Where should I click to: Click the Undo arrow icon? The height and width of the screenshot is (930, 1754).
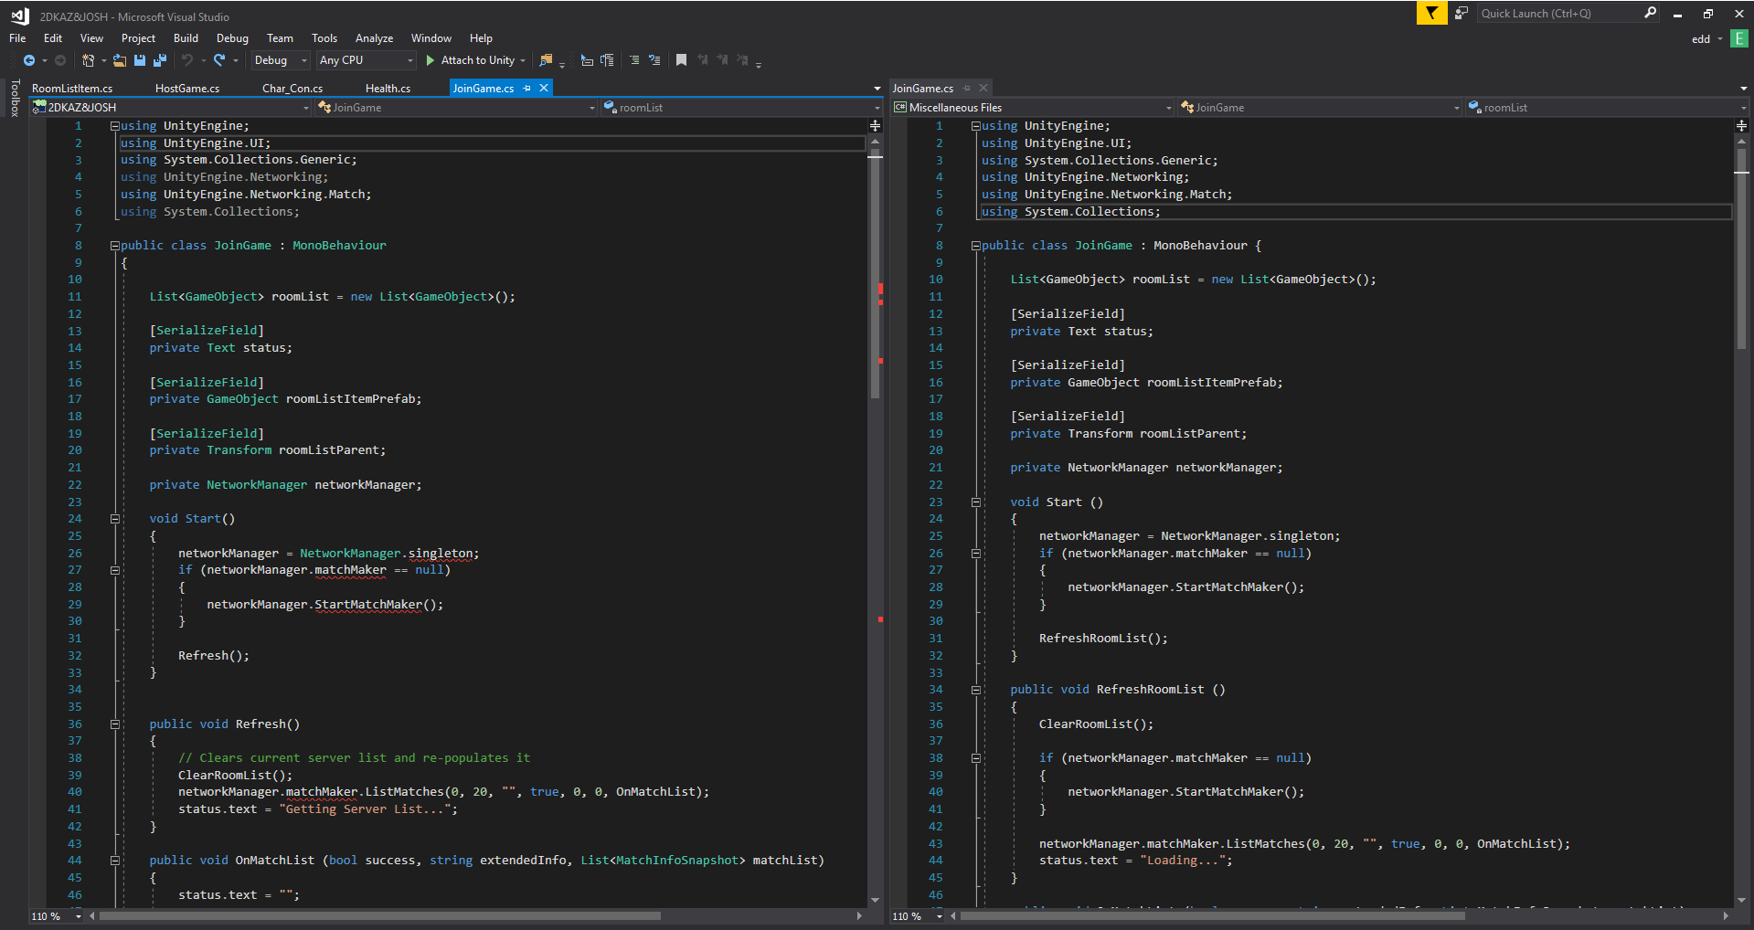pos(187,60)
